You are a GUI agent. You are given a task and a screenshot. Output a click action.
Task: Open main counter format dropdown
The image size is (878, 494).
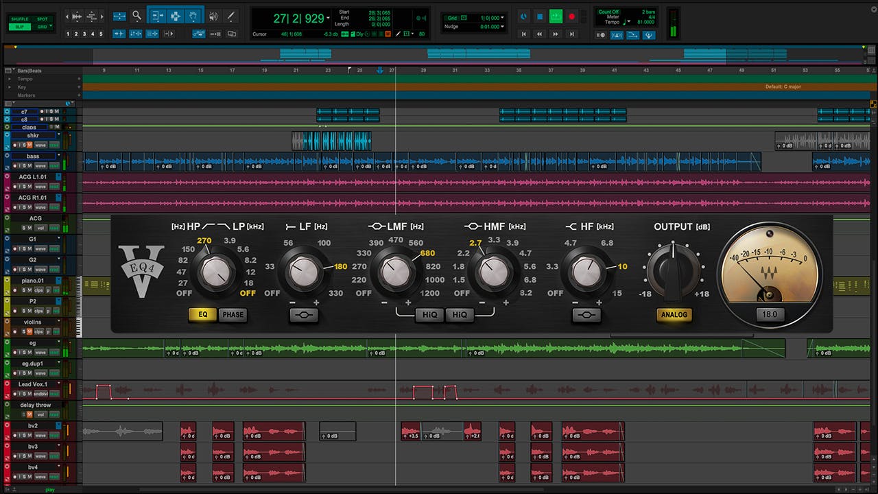(x=328, y=18)
